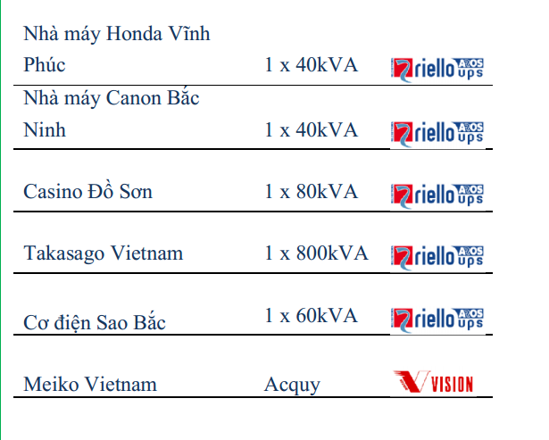Click the 1 x 40kVA value for Honda
Screen dimensions: 549x440
(312, 65)
